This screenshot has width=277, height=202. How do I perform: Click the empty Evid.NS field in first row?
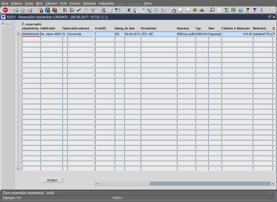pyautogui.click(x=105, y=34)
